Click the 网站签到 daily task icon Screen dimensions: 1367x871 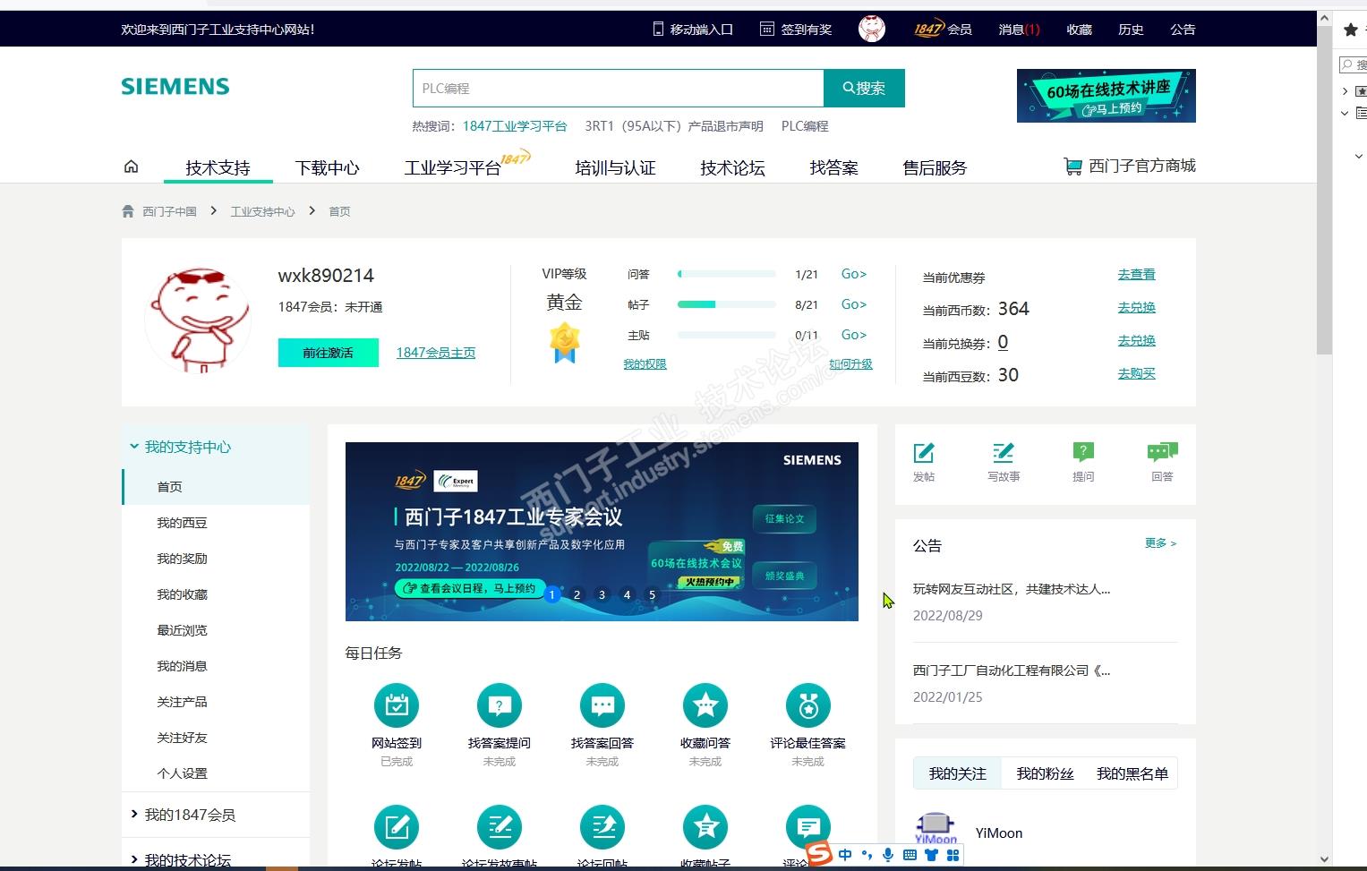(x=397, y=705)
